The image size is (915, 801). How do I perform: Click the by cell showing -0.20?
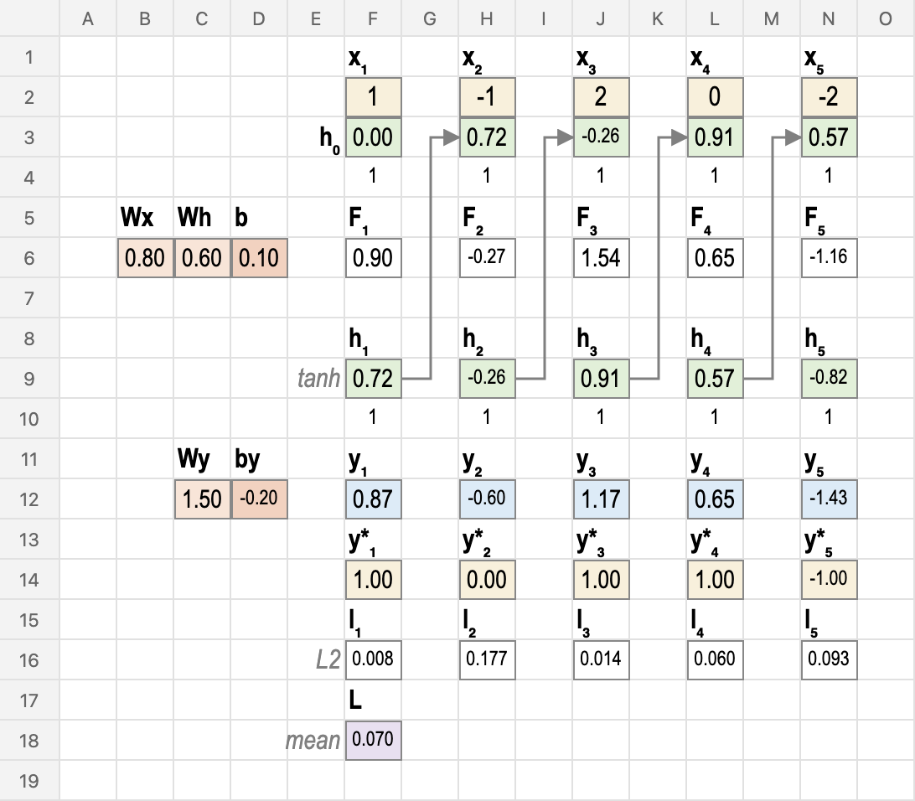point(259,499)
